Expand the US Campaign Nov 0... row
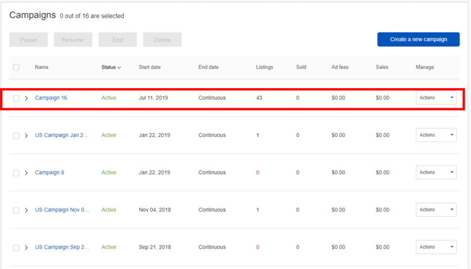 click(x=26, y=210)
